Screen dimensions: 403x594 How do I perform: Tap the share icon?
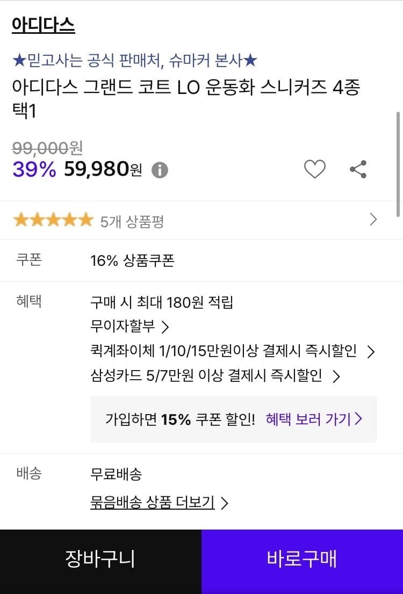point(358,169)
